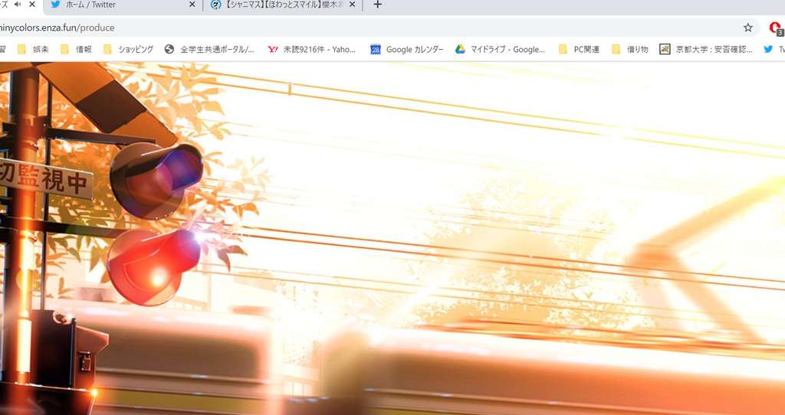Open the 情報 bookmark folder
The height and width of the screenshot is (415, 785).
[x=76, y=49]
